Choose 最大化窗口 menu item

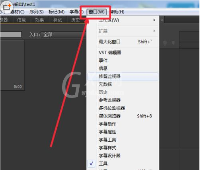(x=123, y=42)
